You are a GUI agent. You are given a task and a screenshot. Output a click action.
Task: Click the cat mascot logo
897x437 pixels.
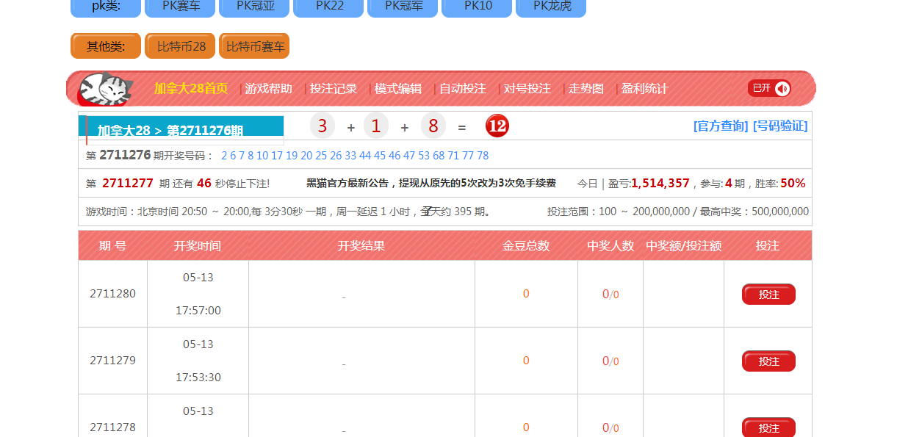[x=105, y=90]
